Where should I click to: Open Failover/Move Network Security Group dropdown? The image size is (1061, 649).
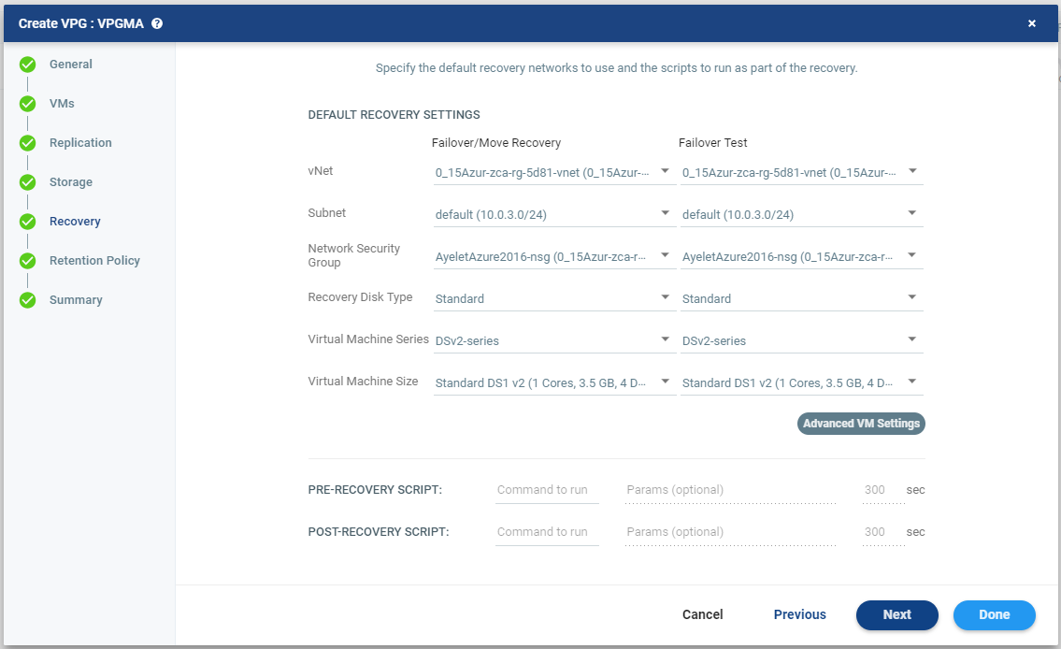click(555, 256)
